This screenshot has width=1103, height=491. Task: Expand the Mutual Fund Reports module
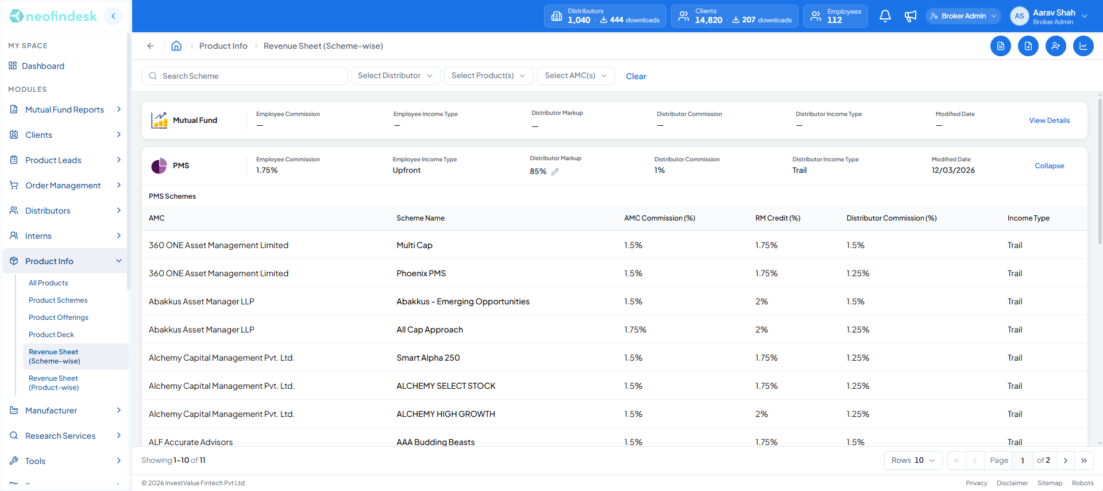(65, 110)
